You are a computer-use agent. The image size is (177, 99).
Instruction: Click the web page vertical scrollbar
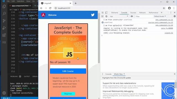click(99, 38)
